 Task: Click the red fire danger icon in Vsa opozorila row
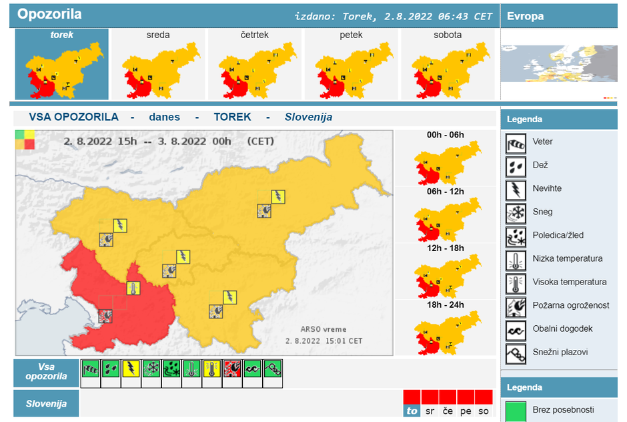point(232,370)
